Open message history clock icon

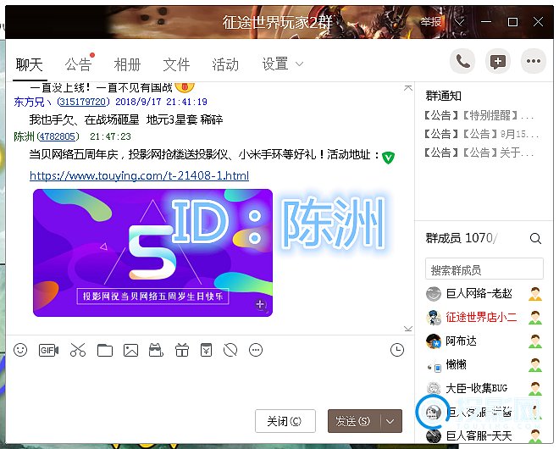pos(397,350)
